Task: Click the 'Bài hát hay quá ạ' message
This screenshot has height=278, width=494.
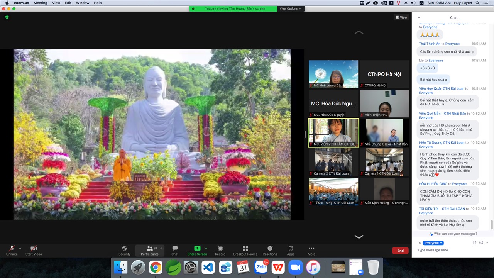Action: click(x=433, y=80)
